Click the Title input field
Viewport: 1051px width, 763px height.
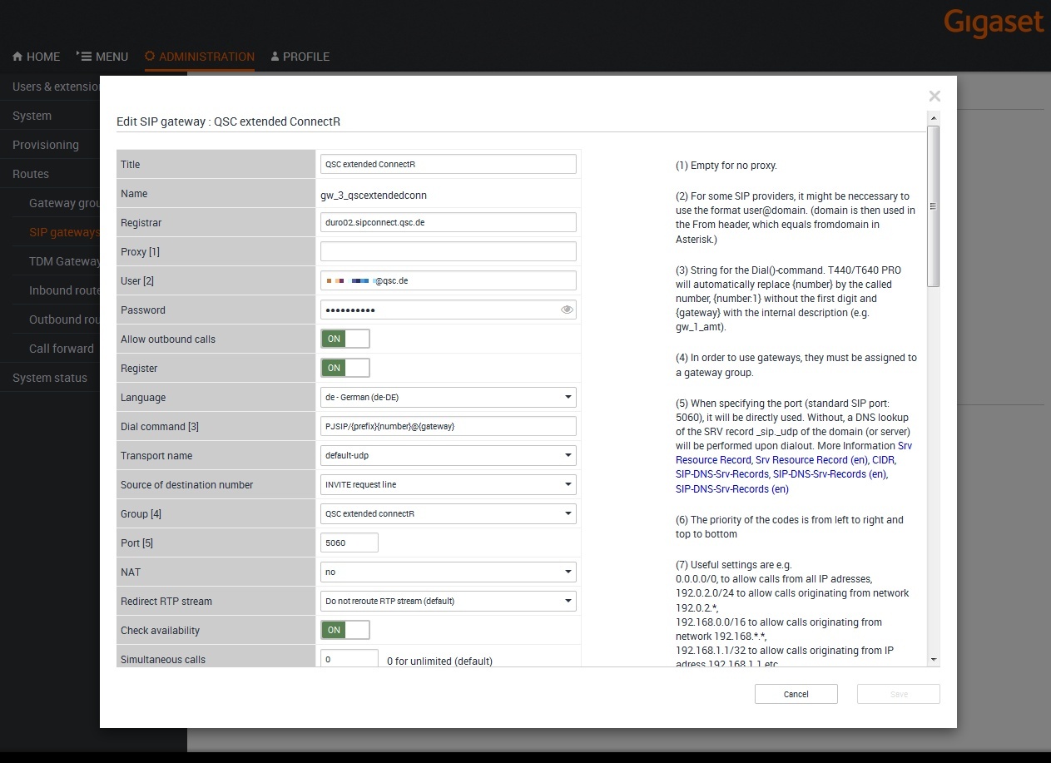[x=449, y=164]
